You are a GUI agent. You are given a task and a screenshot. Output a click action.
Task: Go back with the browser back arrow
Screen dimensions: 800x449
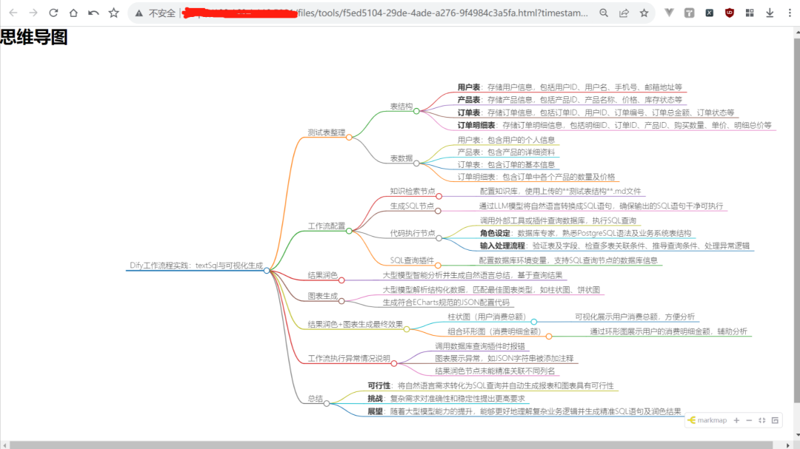tap(13, 13)
